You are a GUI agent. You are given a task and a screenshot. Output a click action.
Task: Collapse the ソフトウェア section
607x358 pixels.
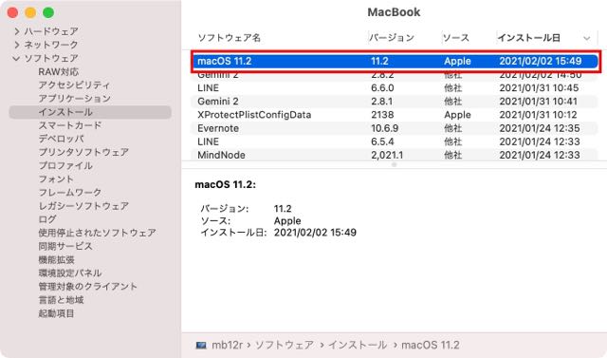[16, 59]
